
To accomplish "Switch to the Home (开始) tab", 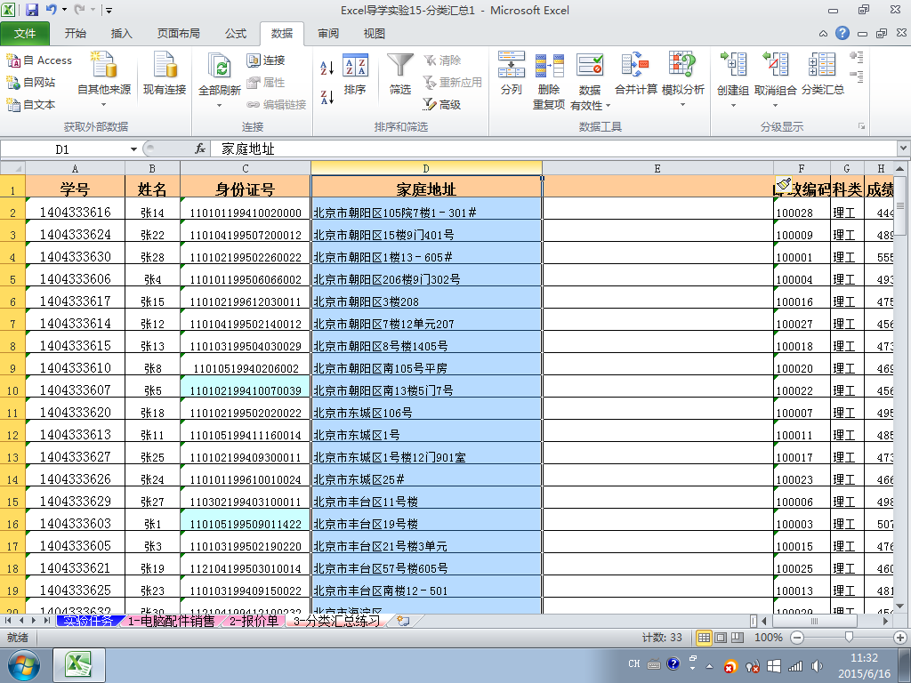I will [x=75, y=34].
